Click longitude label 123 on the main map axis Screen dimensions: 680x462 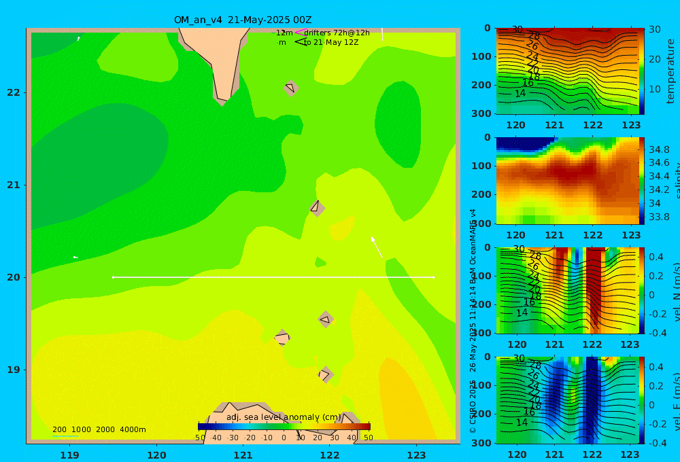click(417, 455)
